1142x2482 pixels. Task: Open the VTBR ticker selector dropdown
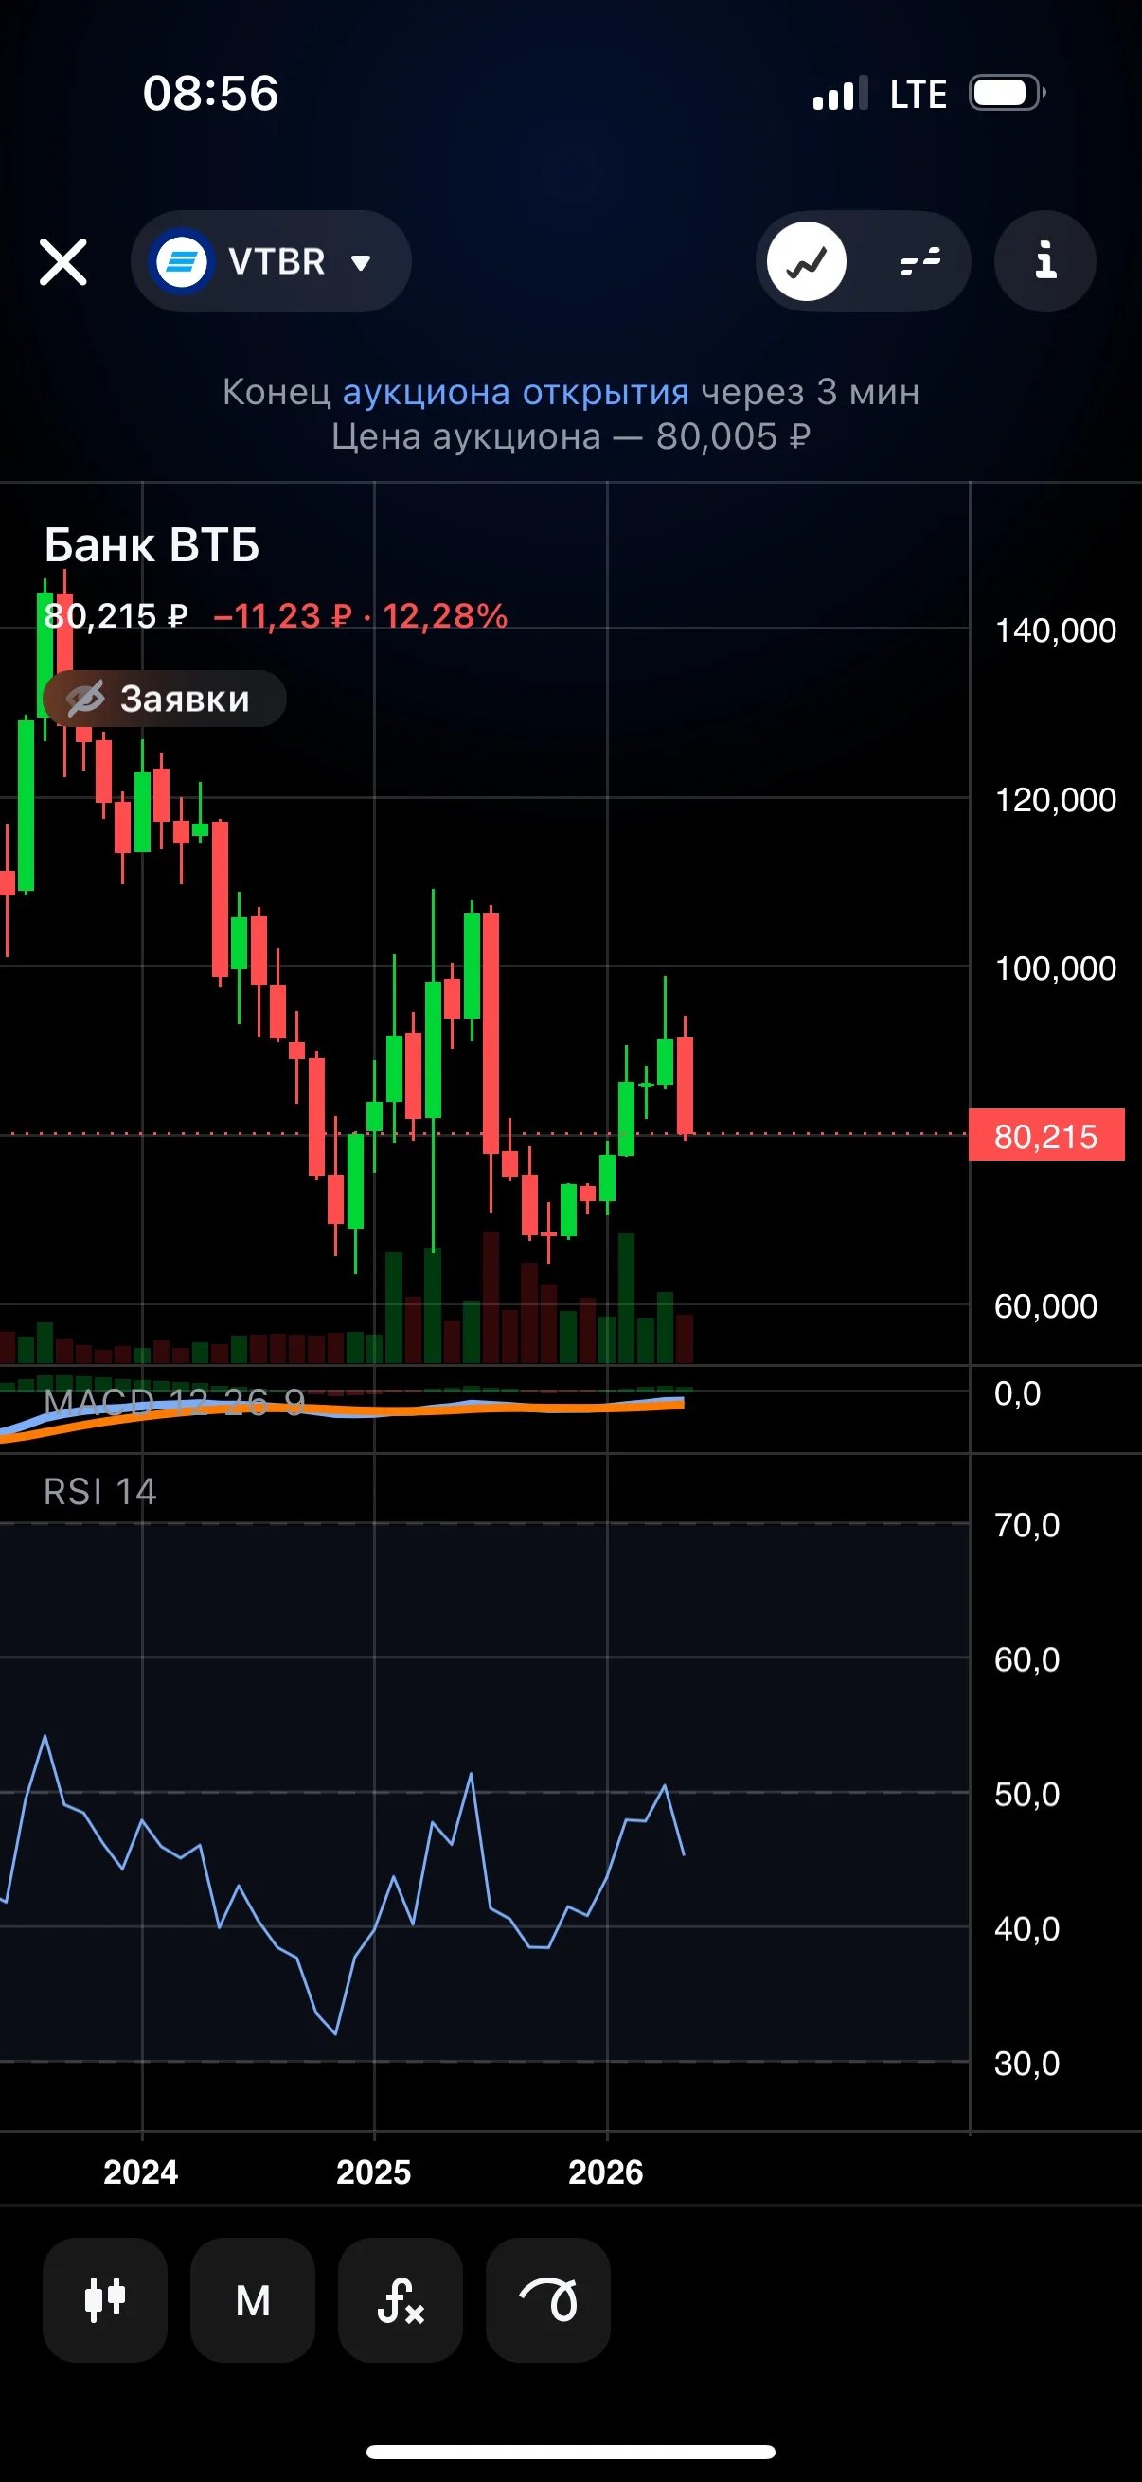[x=271, y=261]
